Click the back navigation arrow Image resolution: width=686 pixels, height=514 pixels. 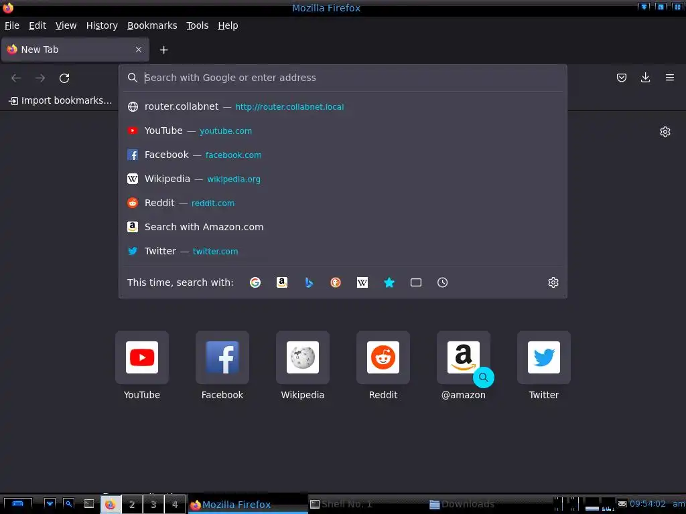pyautogui.click(x=16, y=78)
